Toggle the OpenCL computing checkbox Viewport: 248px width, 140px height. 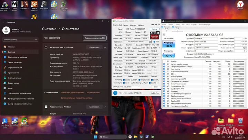(x=125, y=80)
